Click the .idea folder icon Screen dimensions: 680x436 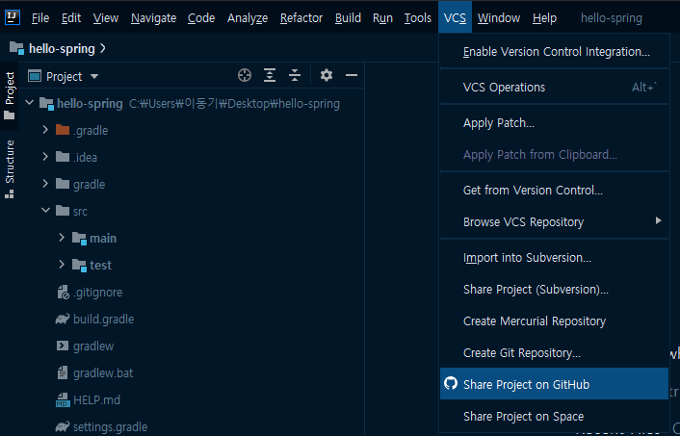click(x=63, y=157)
